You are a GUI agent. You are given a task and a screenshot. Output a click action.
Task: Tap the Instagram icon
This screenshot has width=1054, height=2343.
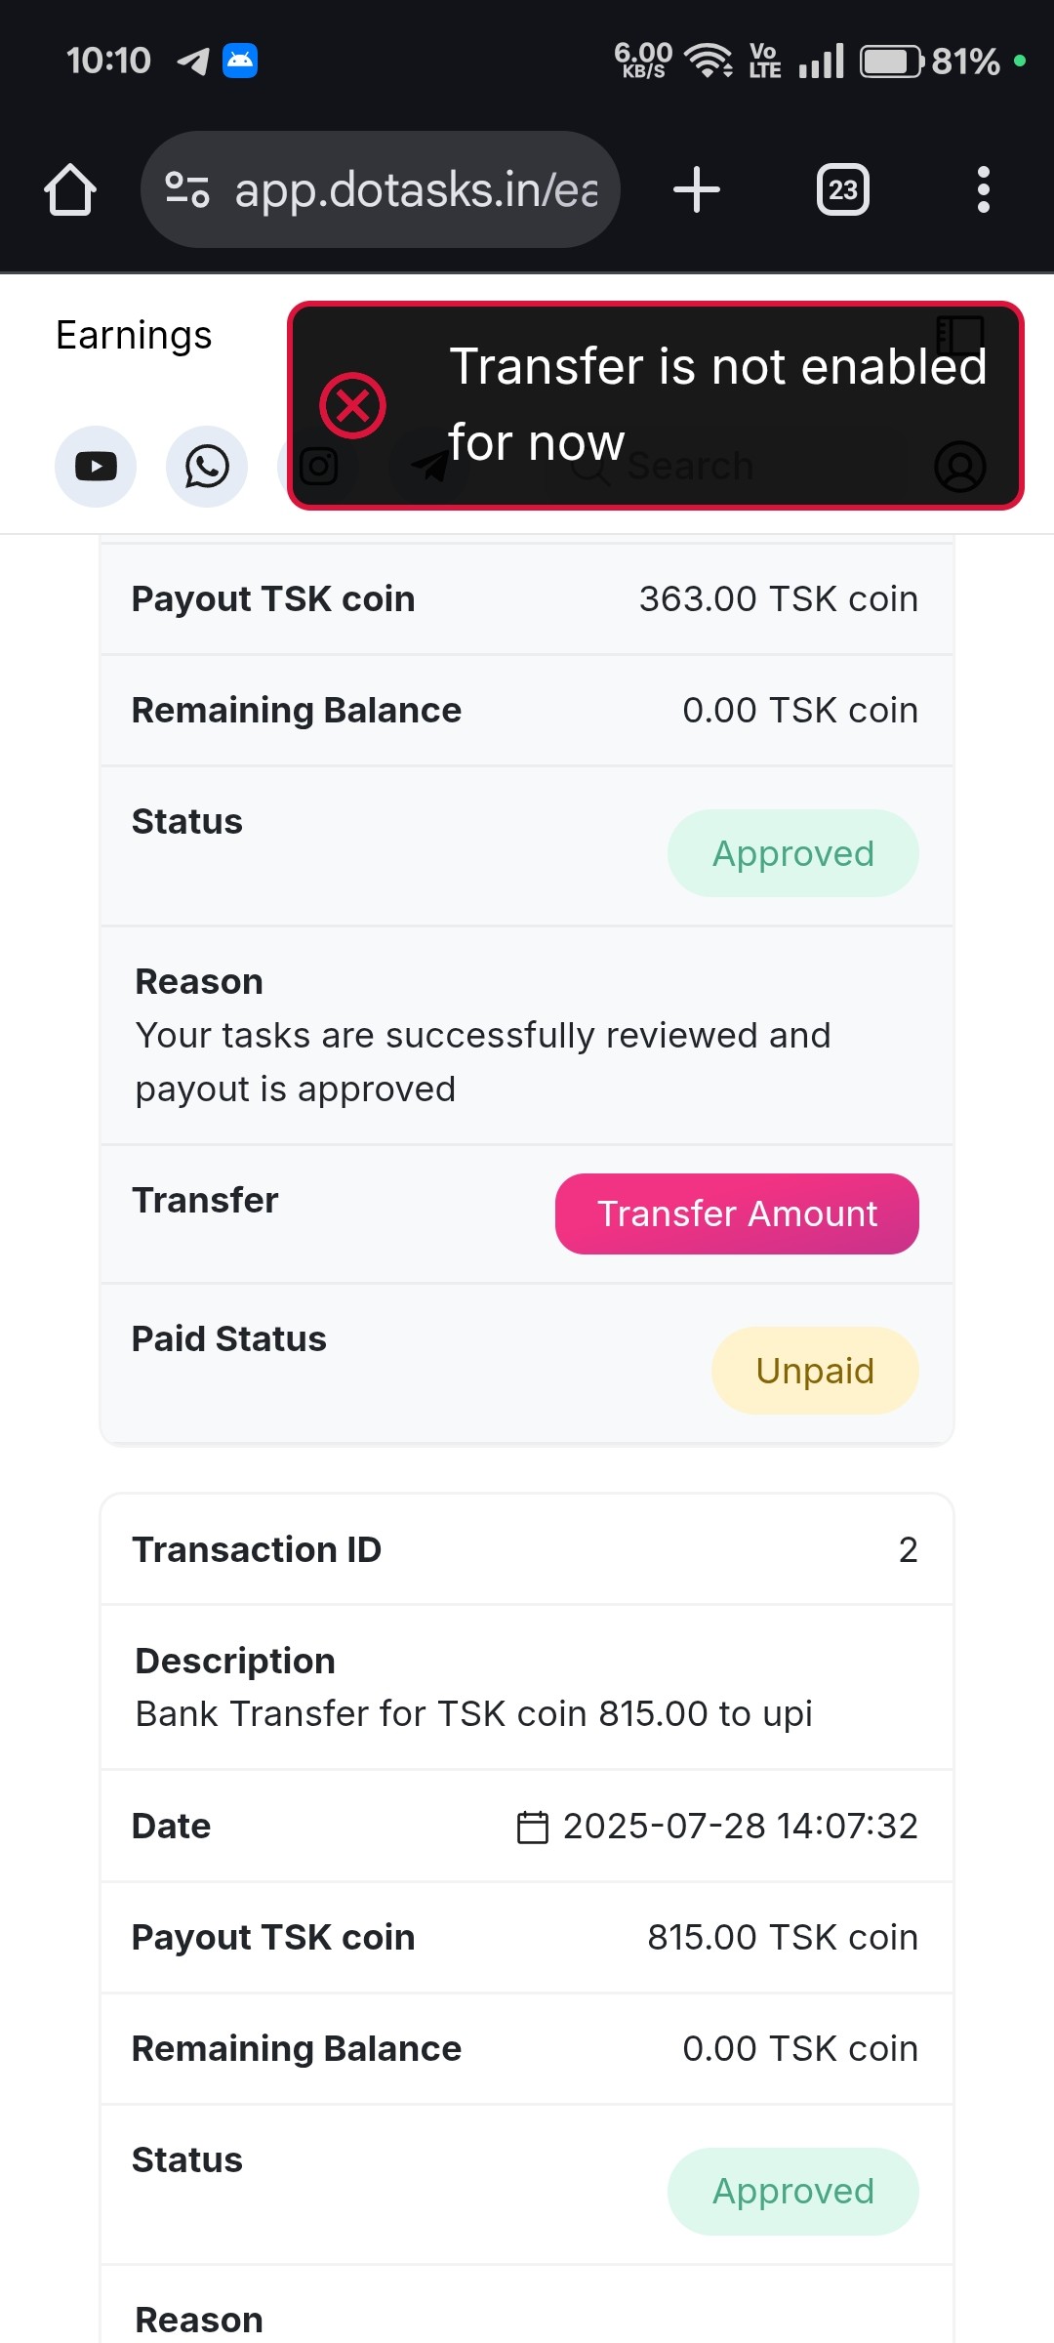pyautogui.click(x=318, y=467)
